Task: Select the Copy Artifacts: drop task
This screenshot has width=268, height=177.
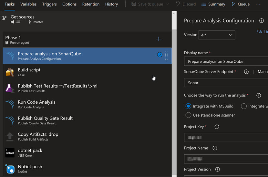Action: point(87,137)
